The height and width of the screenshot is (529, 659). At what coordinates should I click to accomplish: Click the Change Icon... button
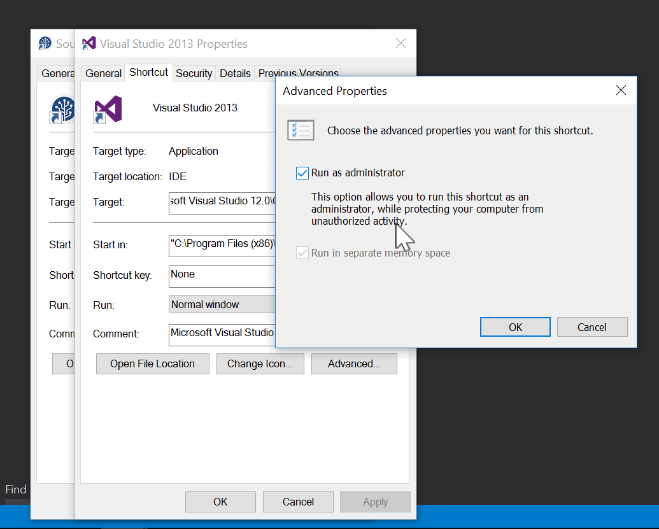(260, 363)
